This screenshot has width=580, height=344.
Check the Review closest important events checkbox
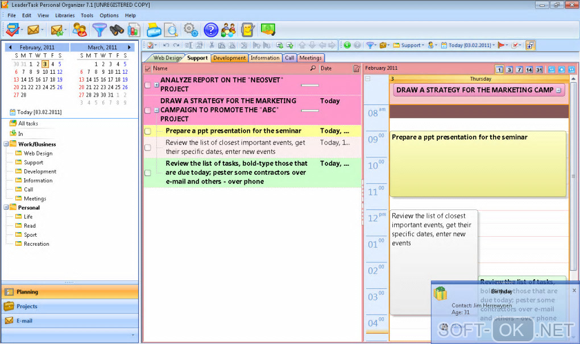(148, 148)
